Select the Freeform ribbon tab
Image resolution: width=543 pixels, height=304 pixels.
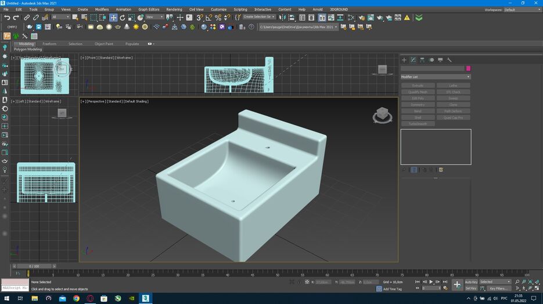pos(49,44)
